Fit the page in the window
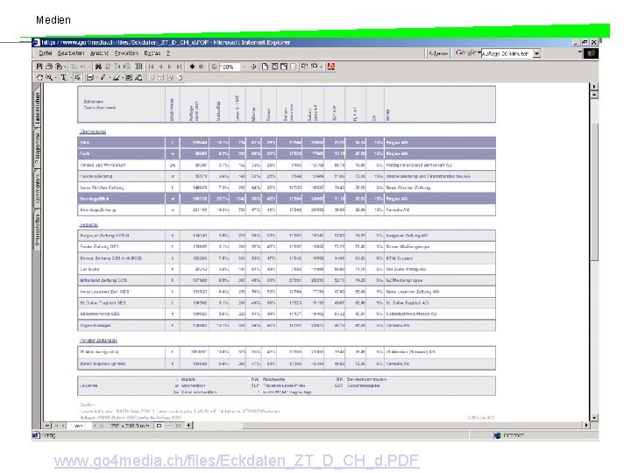The height and width of the screenshot is (473, 631). point(274,67)
